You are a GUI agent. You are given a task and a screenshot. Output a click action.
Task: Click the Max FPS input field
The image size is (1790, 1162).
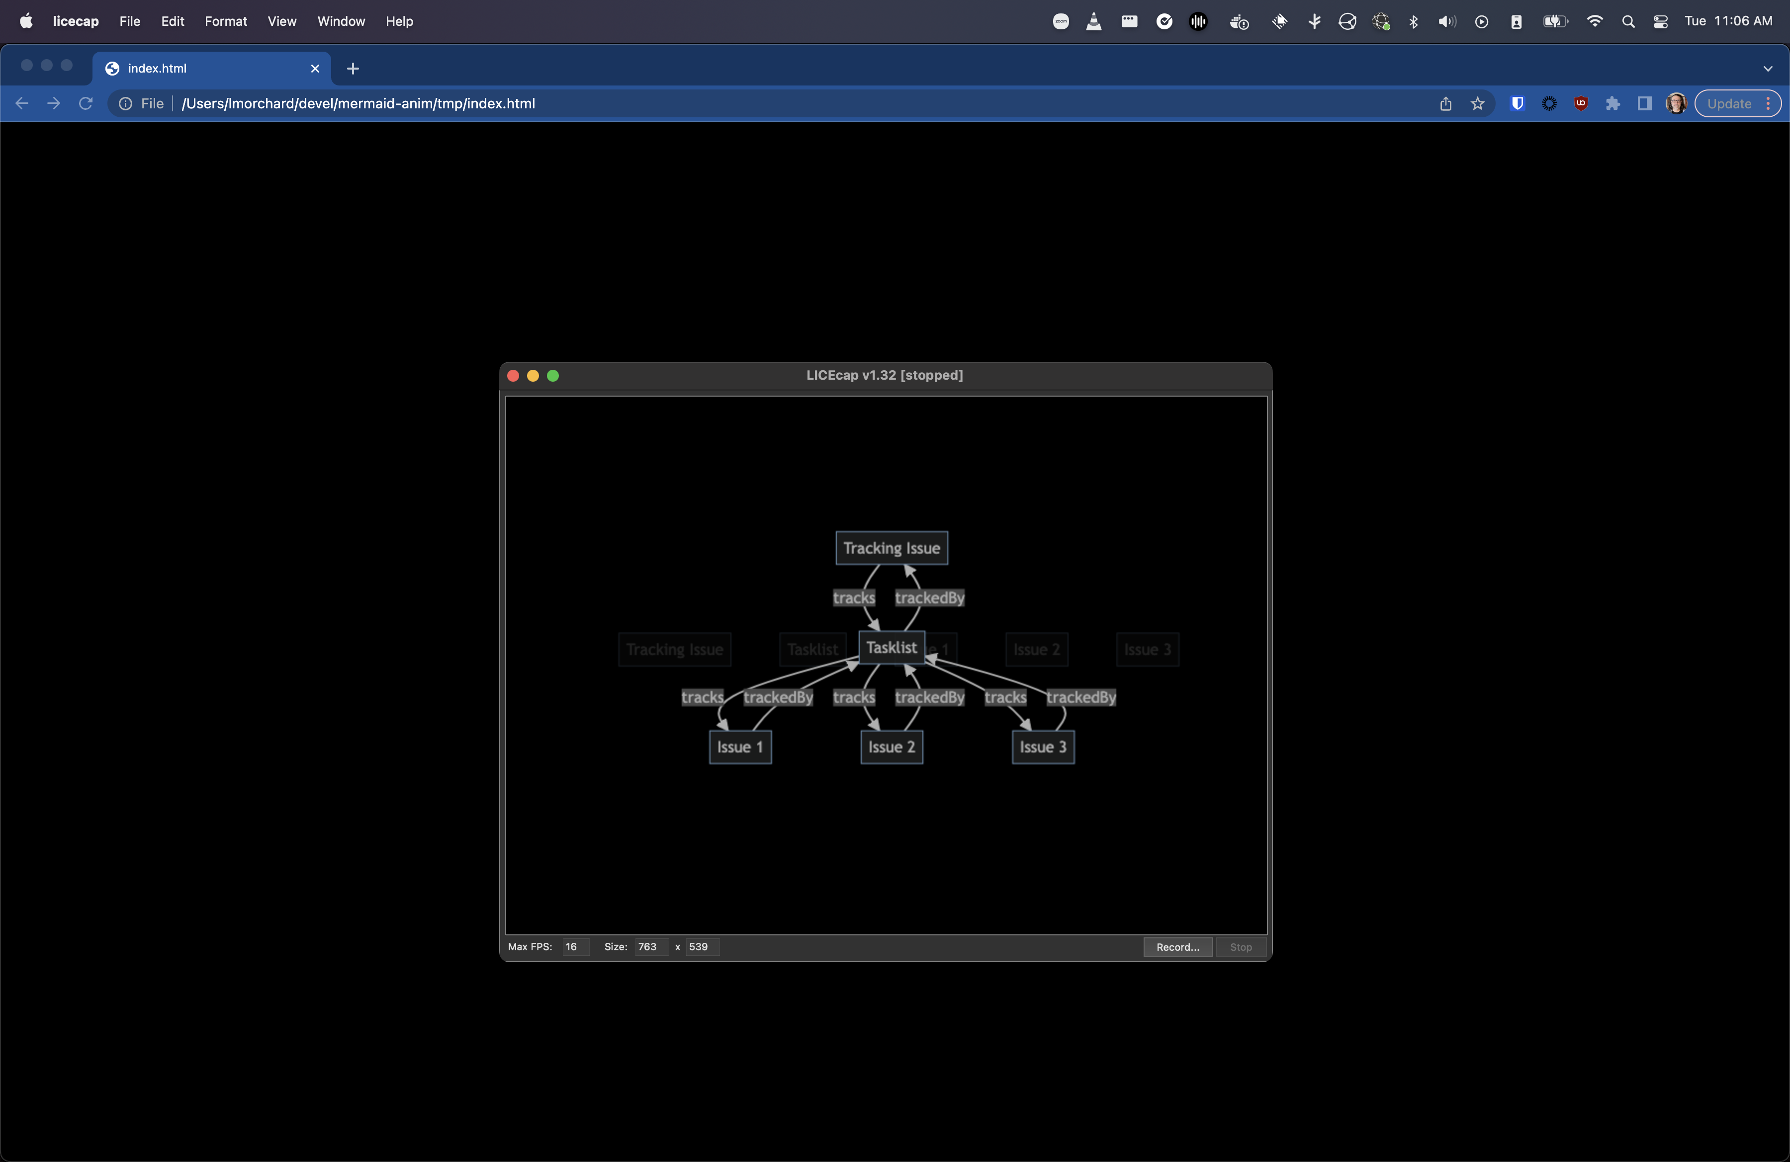575,947
